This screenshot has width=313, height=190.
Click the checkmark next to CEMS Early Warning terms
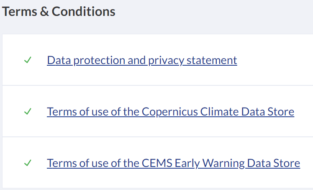click(28, 163)
